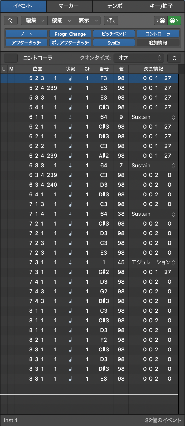The height and width of the screenshot is (427, 185).
Task: Click the 長さ/情報 column header
Action: click(x=153, y=69)
